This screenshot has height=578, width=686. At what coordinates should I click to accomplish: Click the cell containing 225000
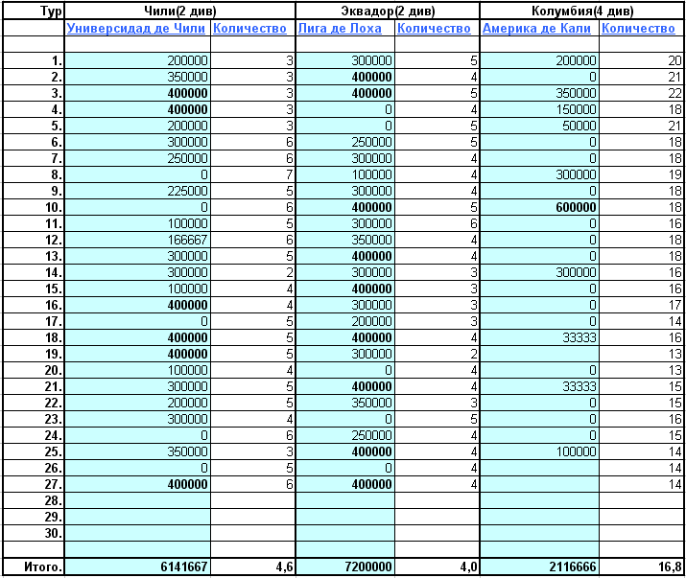click(x=137, y=191)
